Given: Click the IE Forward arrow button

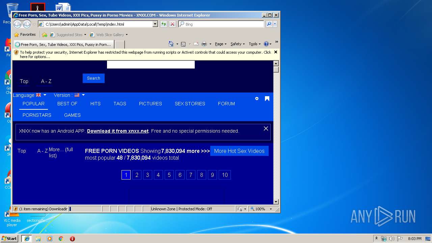Looking at the screenshot, I should (x=27, y=24).
